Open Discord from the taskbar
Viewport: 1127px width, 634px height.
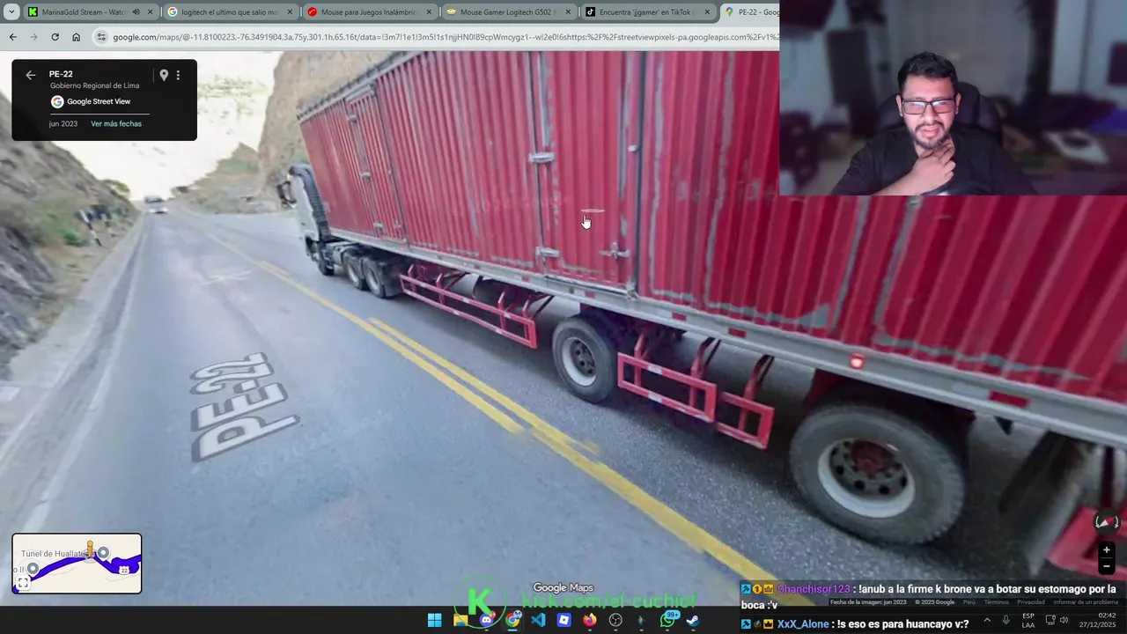pyautogui.click(x=486, y=620)
